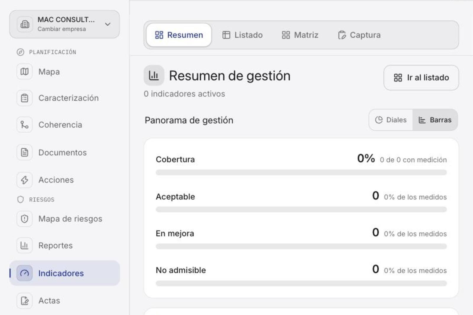Click the No admisible progress bar
The height and width of the screenshot is (315, 473).
click(301, 283)
